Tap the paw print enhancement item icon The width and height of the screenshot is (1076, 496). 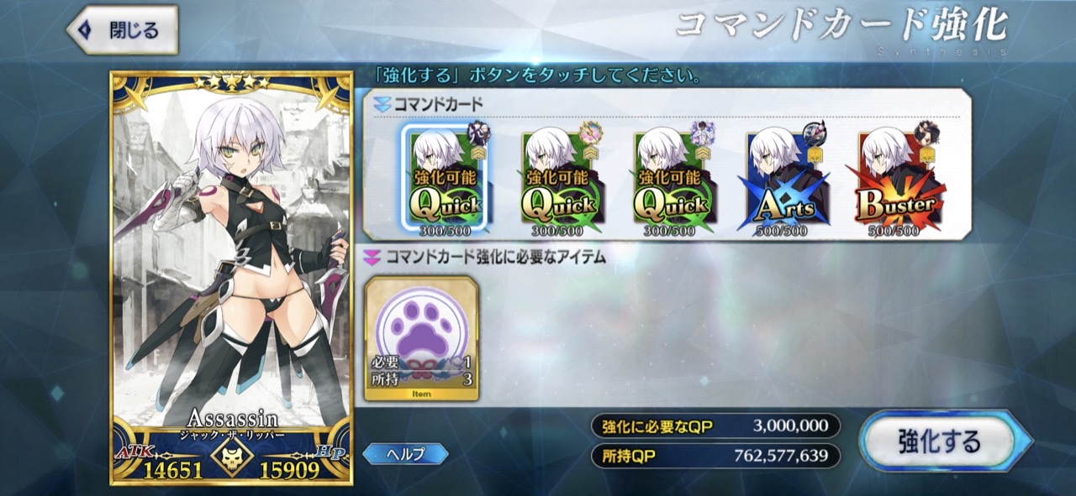click(x=421, y=337)
